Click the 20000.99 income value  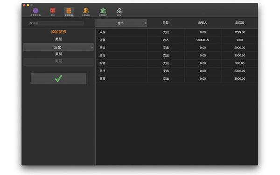(203, 40)
